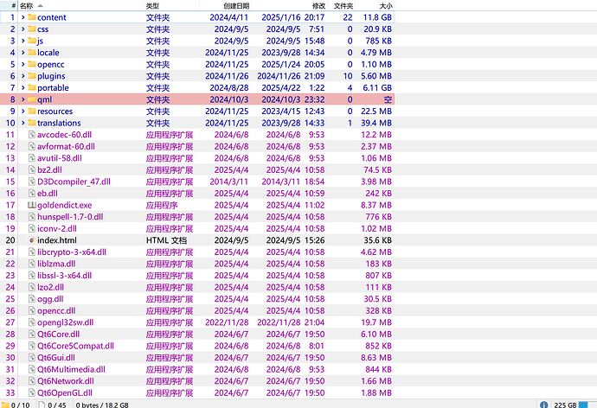The height and width of the screenshot is (408, 597).
Task: Click the qml folder icon
Action: [32, 99]
